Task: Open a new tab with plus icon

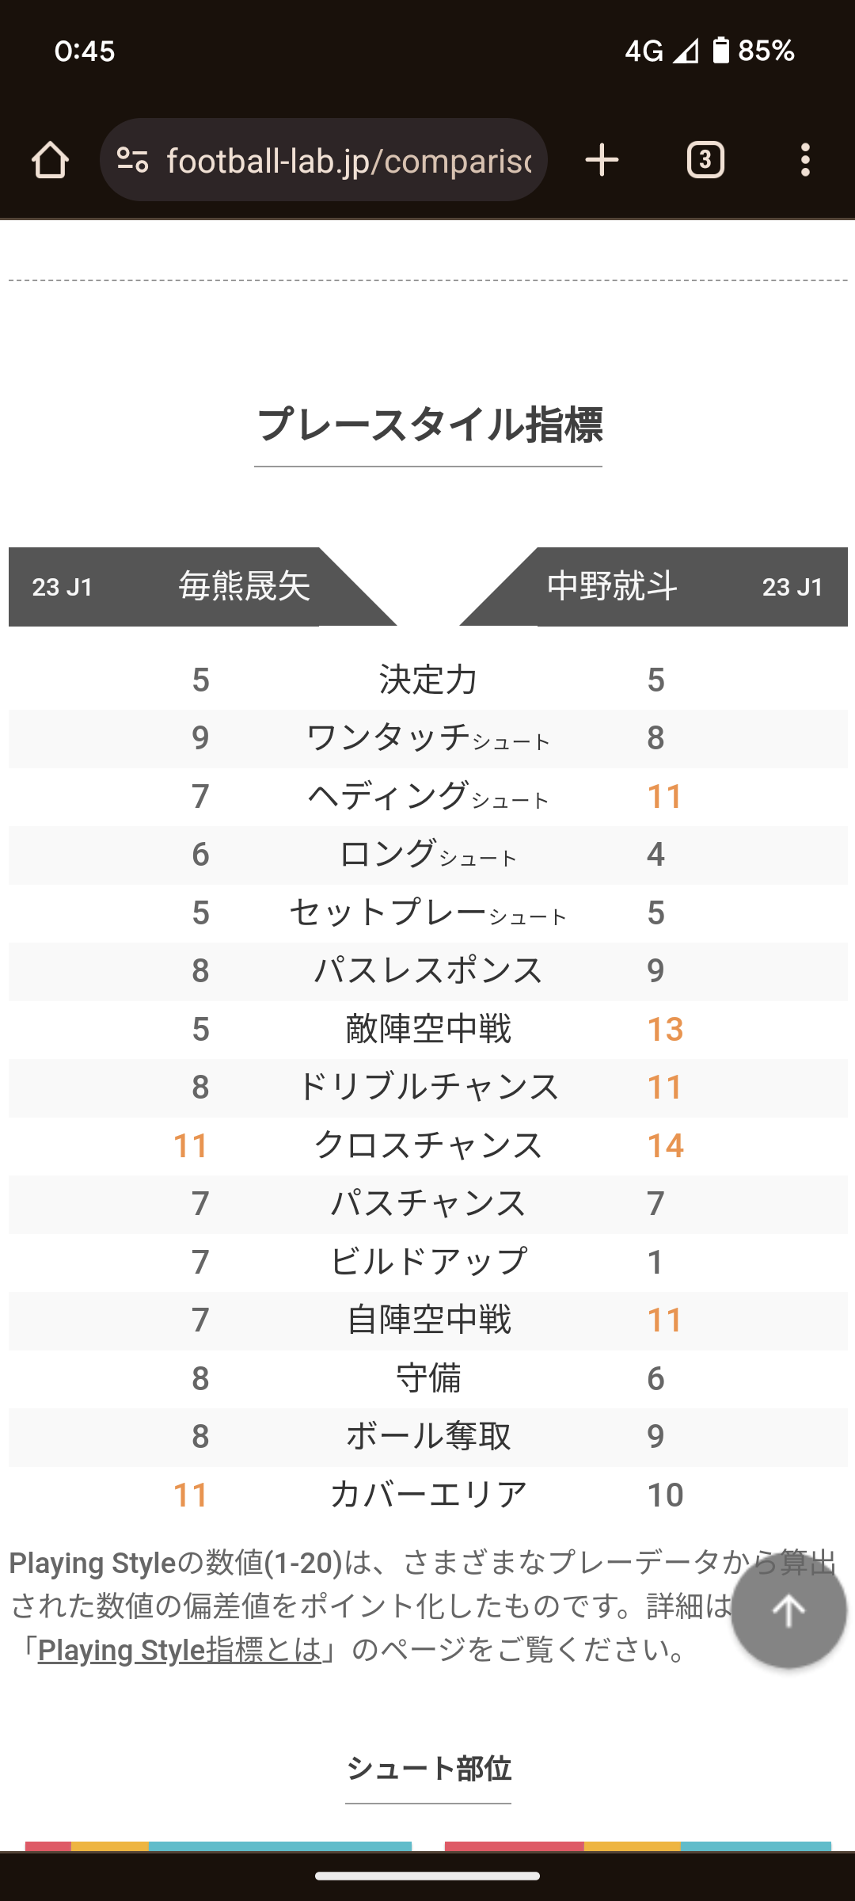Action: click(602, 160)
